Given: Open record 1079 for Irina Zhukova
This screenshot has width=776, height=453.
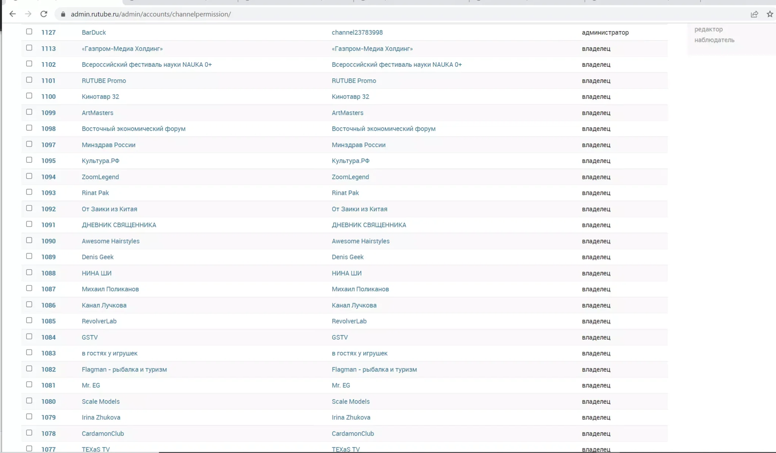Looking at the screenshot, I should 48,417.
